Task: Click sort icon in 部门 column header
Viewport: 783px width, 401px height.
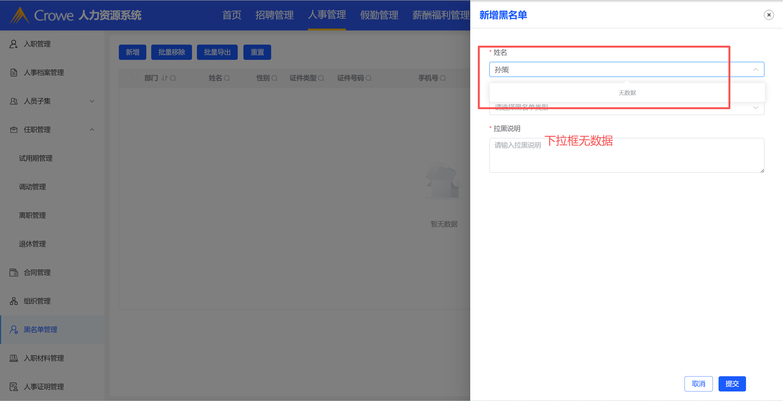Action: tap(164, 78)
